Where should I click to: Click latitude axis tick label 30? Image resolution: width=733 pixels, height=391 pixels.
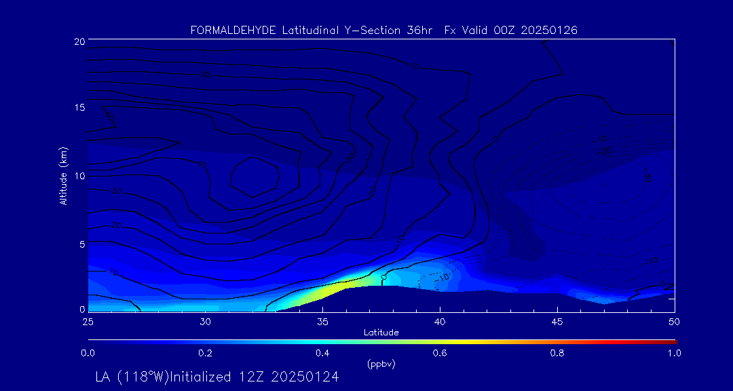205,322
